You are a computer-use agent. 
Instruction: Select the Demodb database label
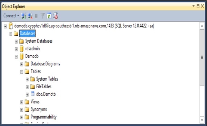(x=32, y=56)
